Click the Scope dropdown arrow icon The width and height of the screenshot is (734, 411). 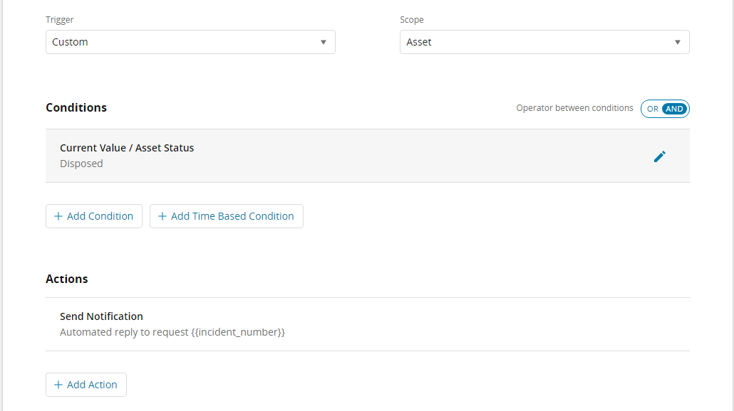click(x=677, y=42)
